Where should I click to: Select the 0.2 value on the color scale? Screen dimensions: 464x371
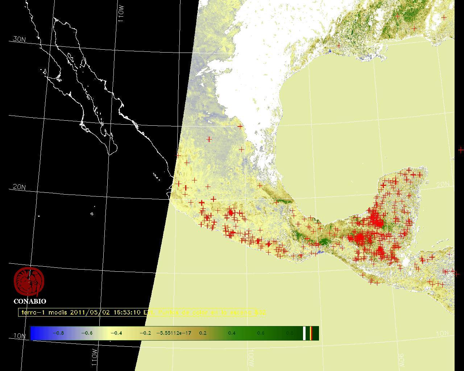click(x=203, y=333)
